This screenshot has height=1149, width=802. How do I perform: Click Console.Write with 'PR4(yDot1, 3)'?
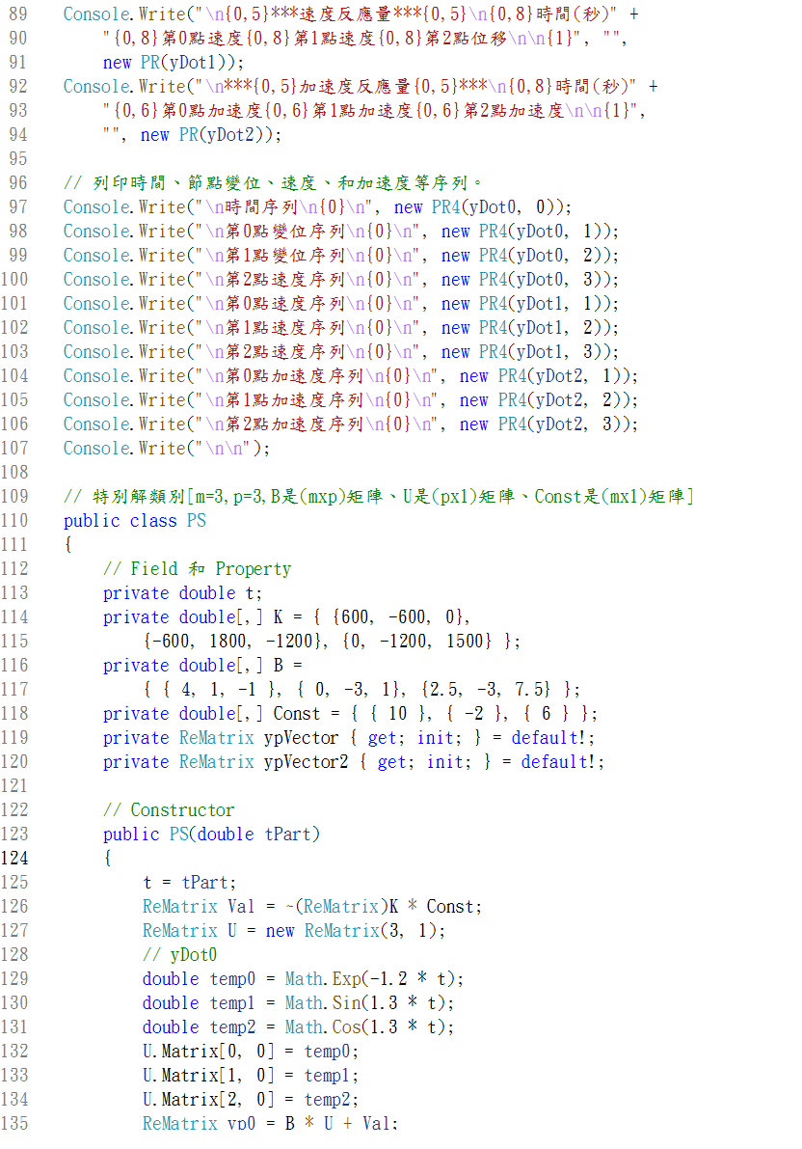click(341, 352)
